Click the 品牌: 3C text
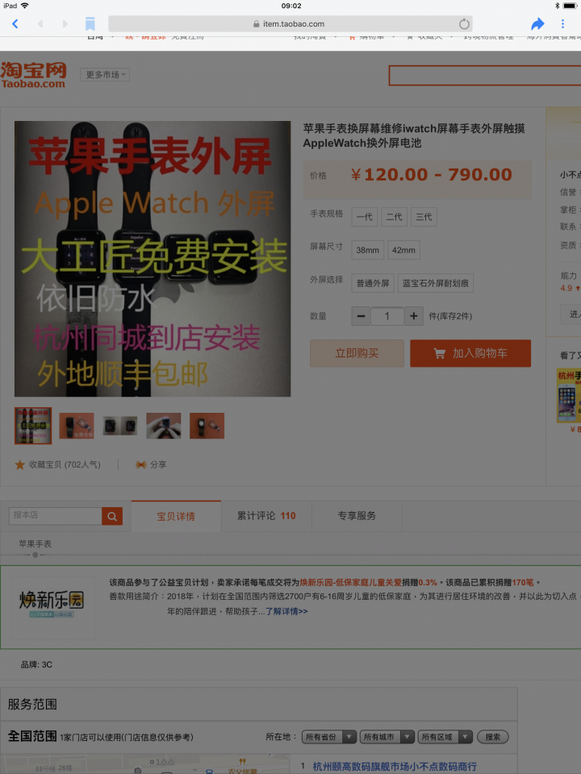The image size is (581, 774). click(36, 664)
